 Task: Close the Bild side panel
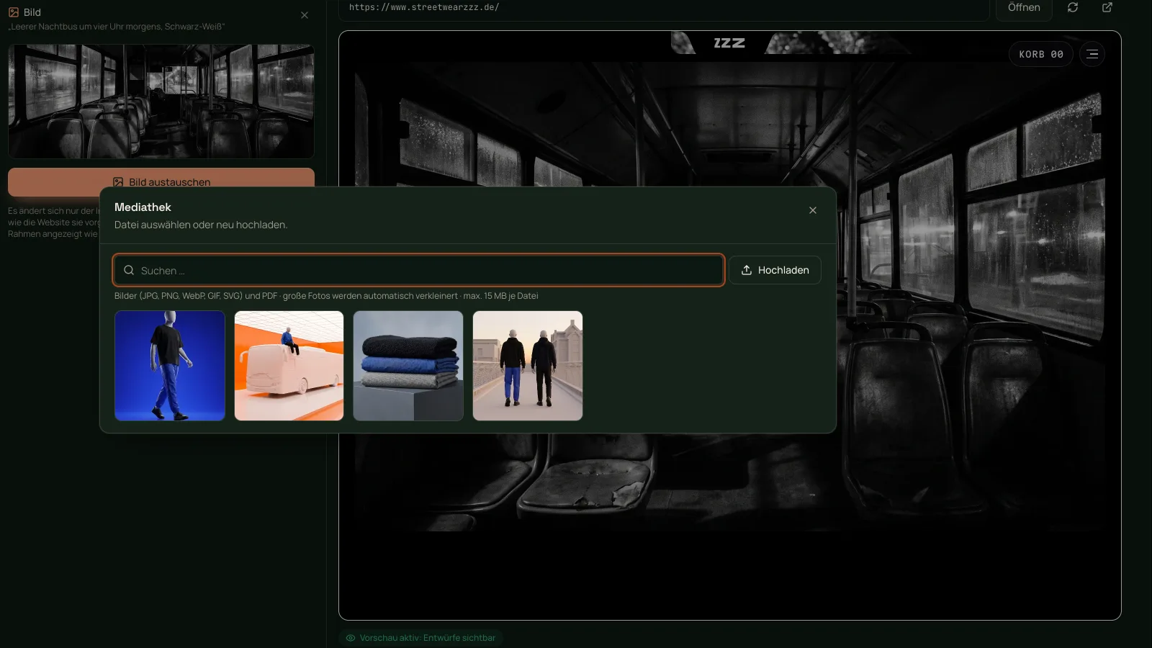pos(305,15)
